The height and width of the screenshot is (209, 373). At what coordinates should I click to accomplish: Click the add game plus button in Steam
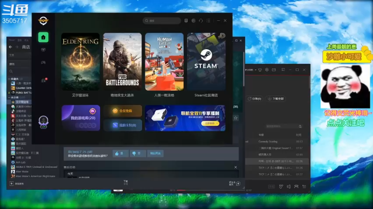[11, 183]
